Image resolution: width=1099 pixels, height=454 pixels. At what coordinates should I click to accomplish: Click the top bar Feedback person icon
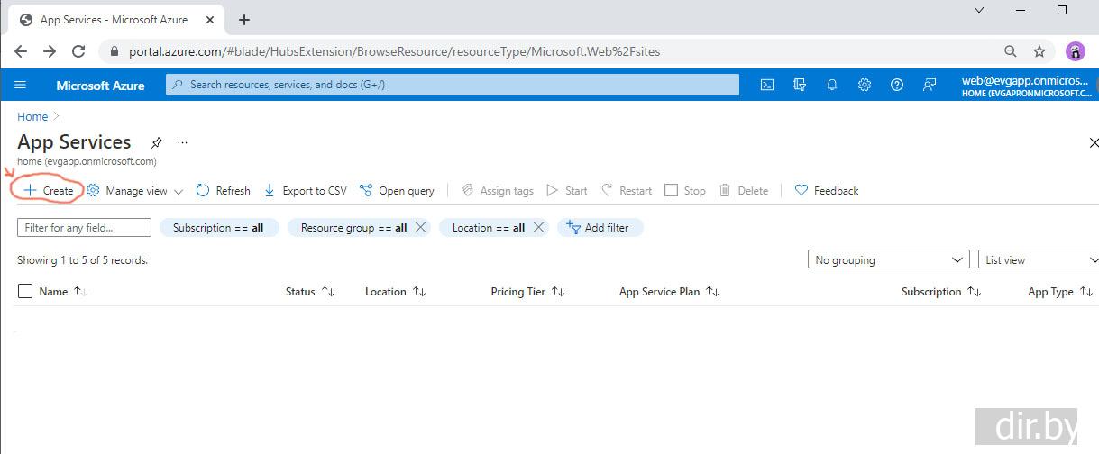930,85
